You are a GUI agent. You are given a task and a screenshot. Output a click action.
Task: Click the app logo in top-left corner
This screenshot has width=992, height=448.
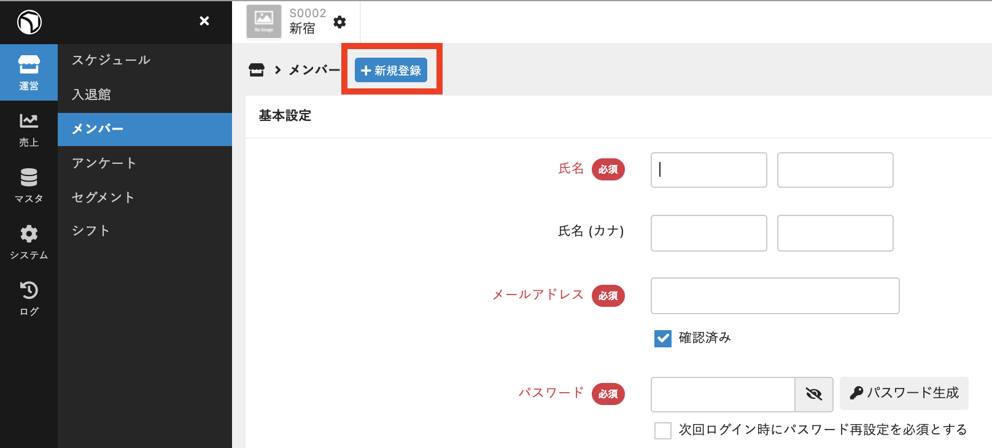pyautogui.click(x=29, y=22)
